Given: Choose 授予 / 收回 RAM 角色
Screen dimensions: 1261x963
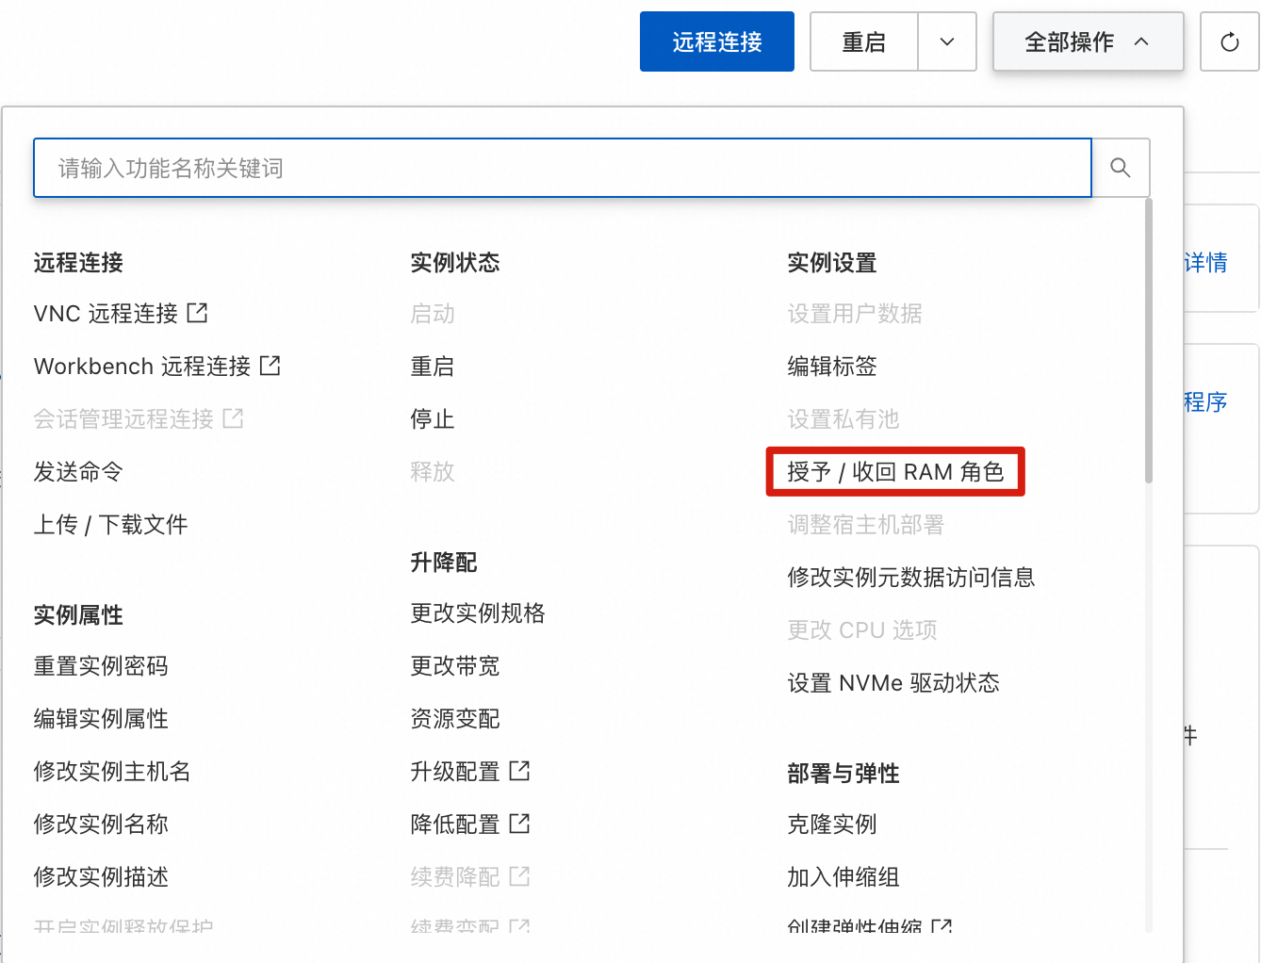Looking at the screenshot, I should coord(895,471).
